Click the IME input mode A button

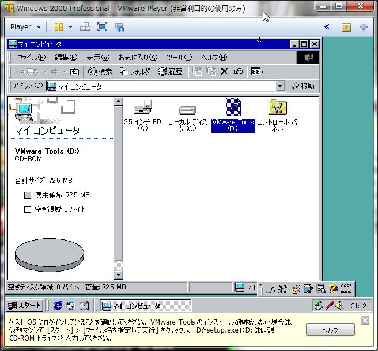[270, 289]
